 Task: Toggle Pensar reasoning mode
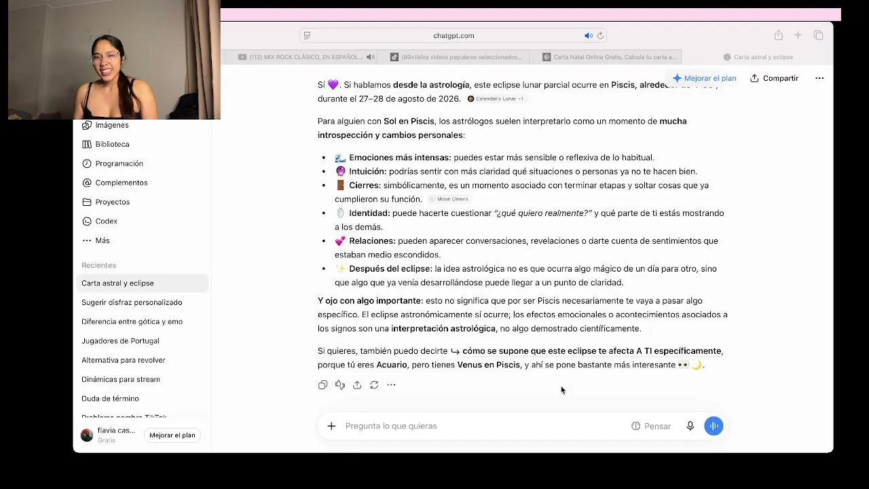[x=651, y=426]
